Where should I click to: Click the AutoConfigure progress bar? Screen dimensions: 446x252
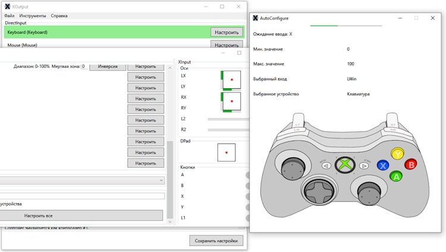pos(346,26)
